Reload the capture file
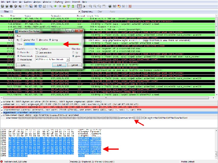 click(x=40, y=6)
